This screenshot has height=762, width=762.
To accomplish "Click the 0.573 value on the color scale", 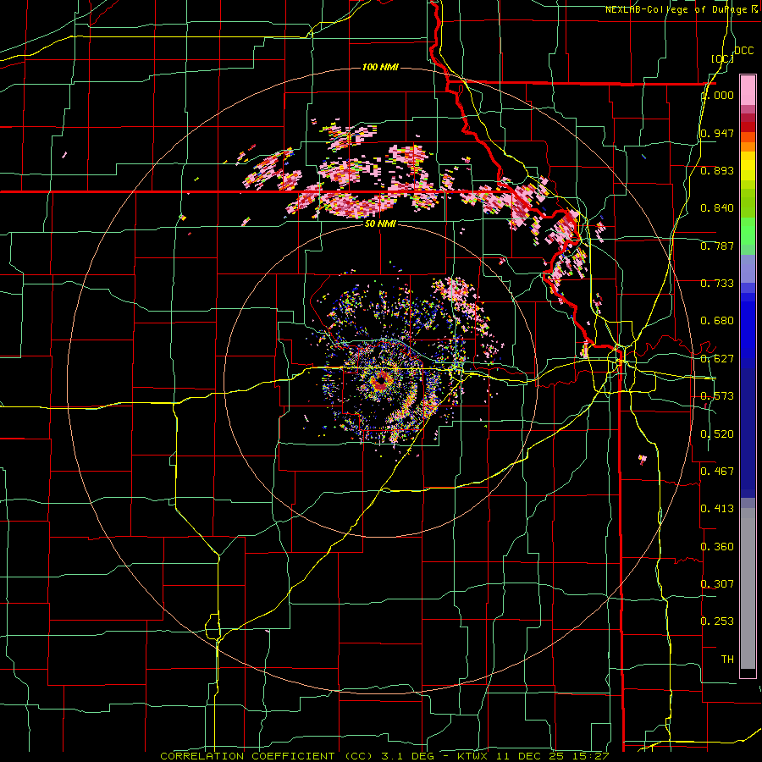I will (717, 396).
